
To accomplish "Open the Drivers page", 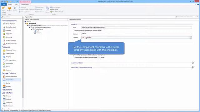I will 8,67.
